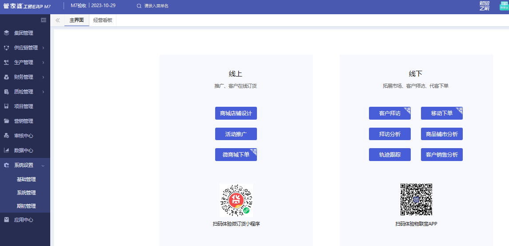
Task: Click the 微商城下单 button
Action: click(x=236, y=155)
